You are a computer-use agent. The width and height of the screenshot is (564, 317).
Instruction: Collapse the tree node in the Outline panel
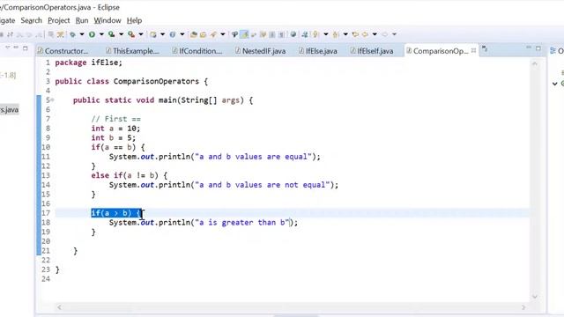(554, 84)
